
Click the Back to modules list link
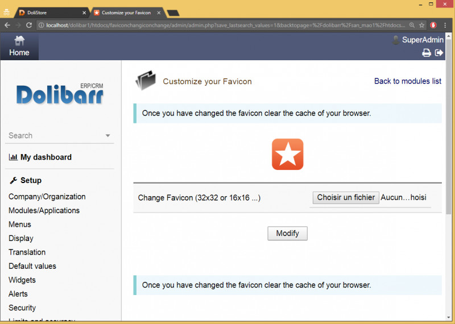pos(408,81)
